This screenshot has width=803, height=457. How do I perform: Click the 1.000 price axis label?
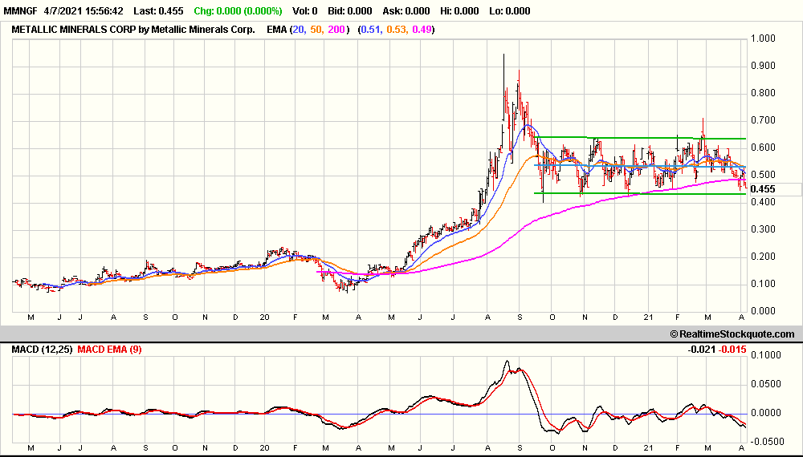point(763,38)
